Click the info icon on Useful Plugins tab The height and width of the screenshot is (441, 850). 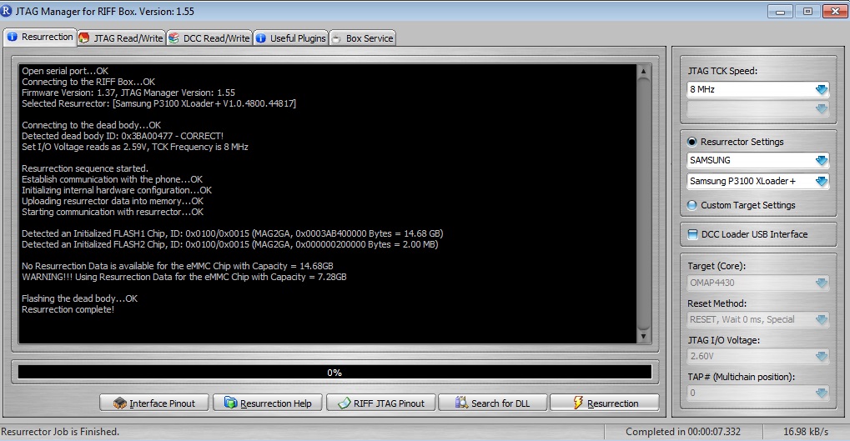click(x=261, y=38)
